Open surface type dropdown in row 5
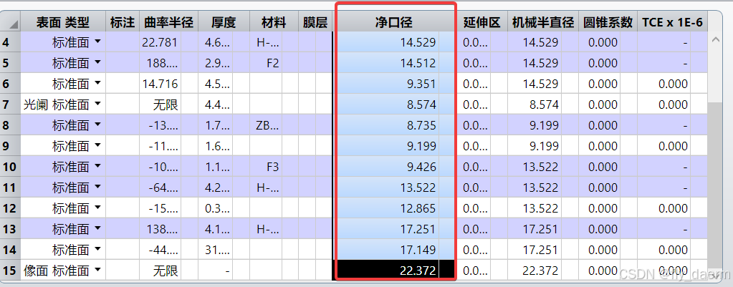The image size is (733, 287). [97, 62]
